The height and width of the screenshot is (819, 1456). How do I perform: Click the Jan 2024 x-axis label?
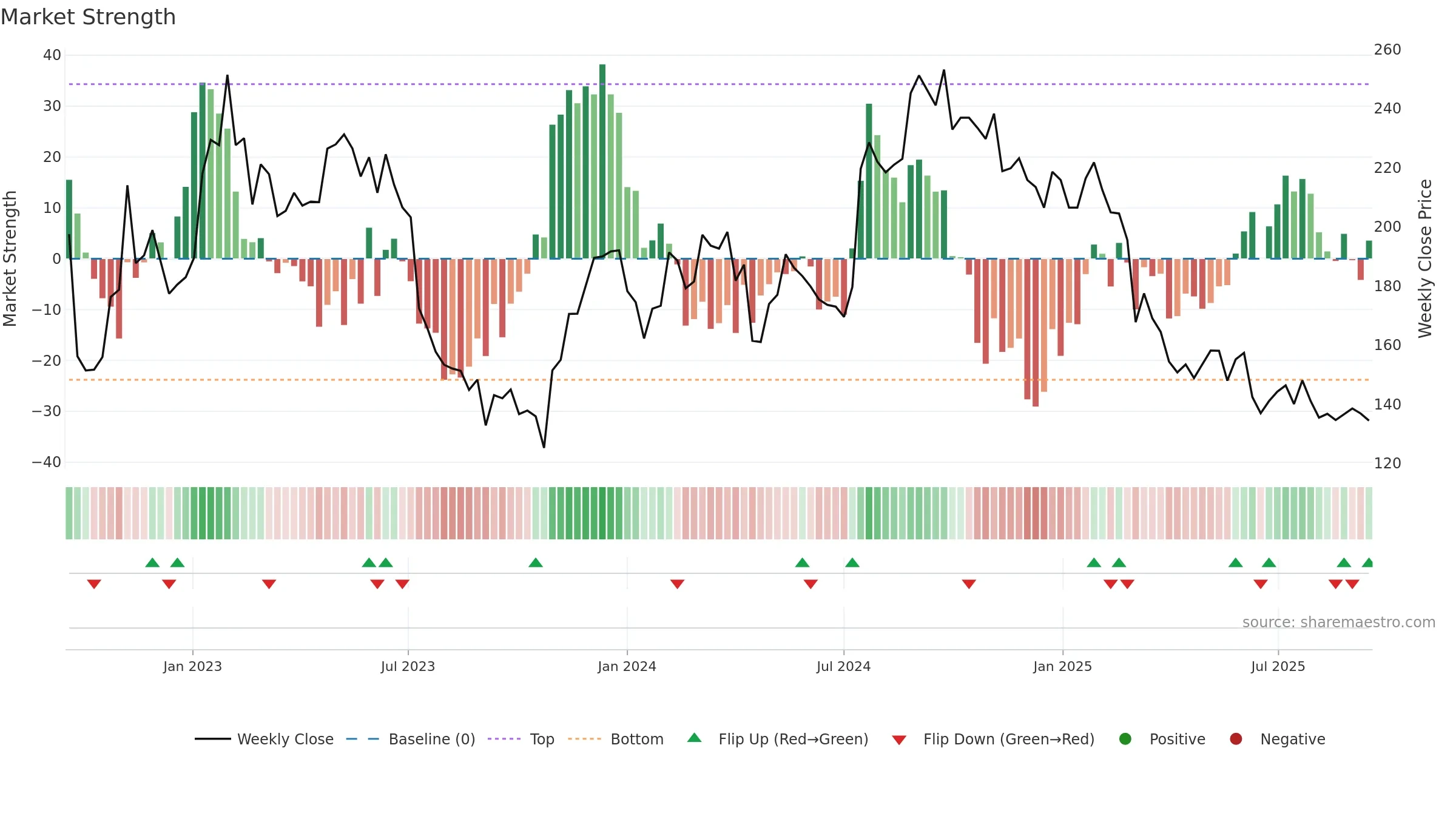point(627,666)
